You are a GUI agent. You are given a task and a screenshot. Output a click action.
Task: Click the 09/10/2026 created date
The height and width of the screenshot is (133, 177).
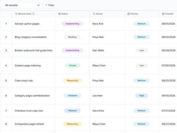click(x=169, y=96)
